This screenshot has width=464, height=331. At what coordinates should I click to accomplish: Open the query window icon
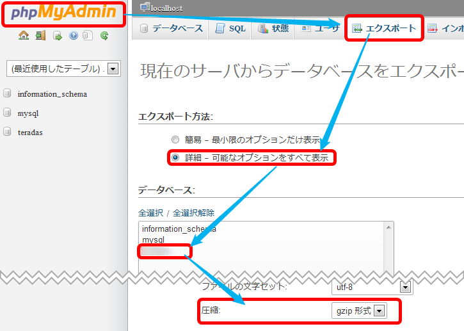tap(57, 36)
